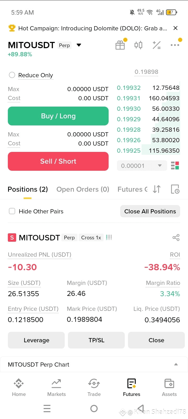Share the MITOUSDT position
This screenshot has width=188, height=419.
176,238
